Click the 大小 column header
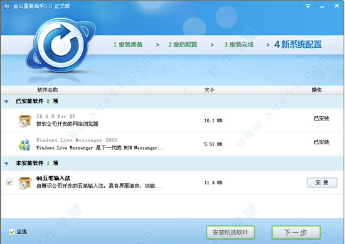This screenshot has height=244, width=345. 210,90
